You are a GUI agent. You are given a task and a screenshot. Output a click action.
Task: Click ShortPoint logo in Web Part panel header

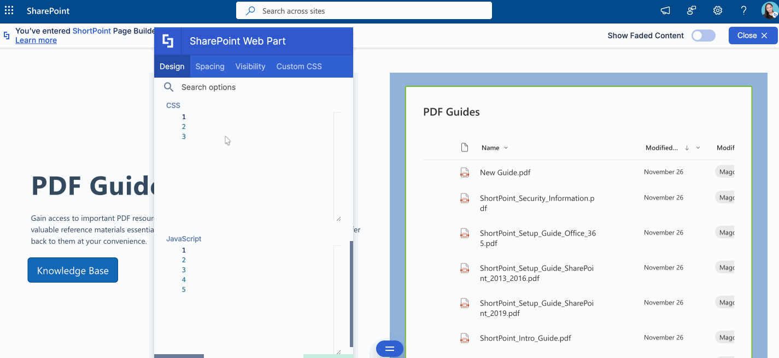(x=168, y=41)
